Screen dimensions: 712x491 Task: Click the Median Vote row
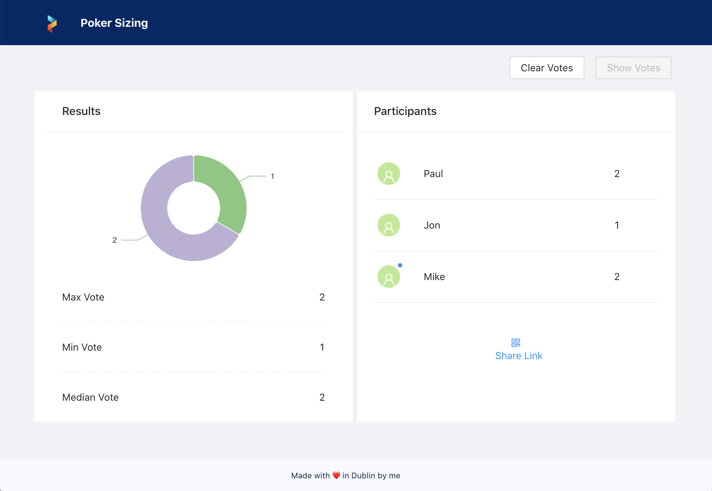(193, 397)
